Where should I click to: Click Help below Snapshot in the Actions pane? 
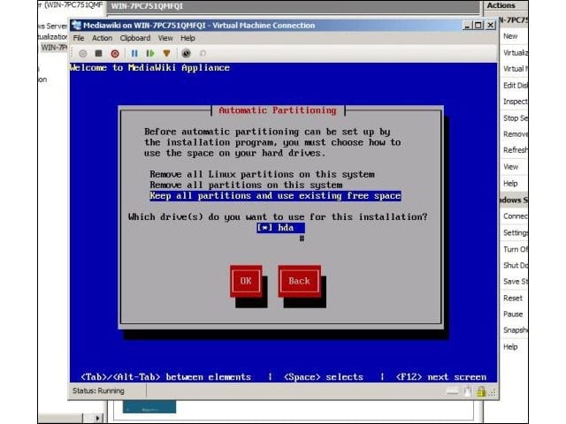pos(510,347)
